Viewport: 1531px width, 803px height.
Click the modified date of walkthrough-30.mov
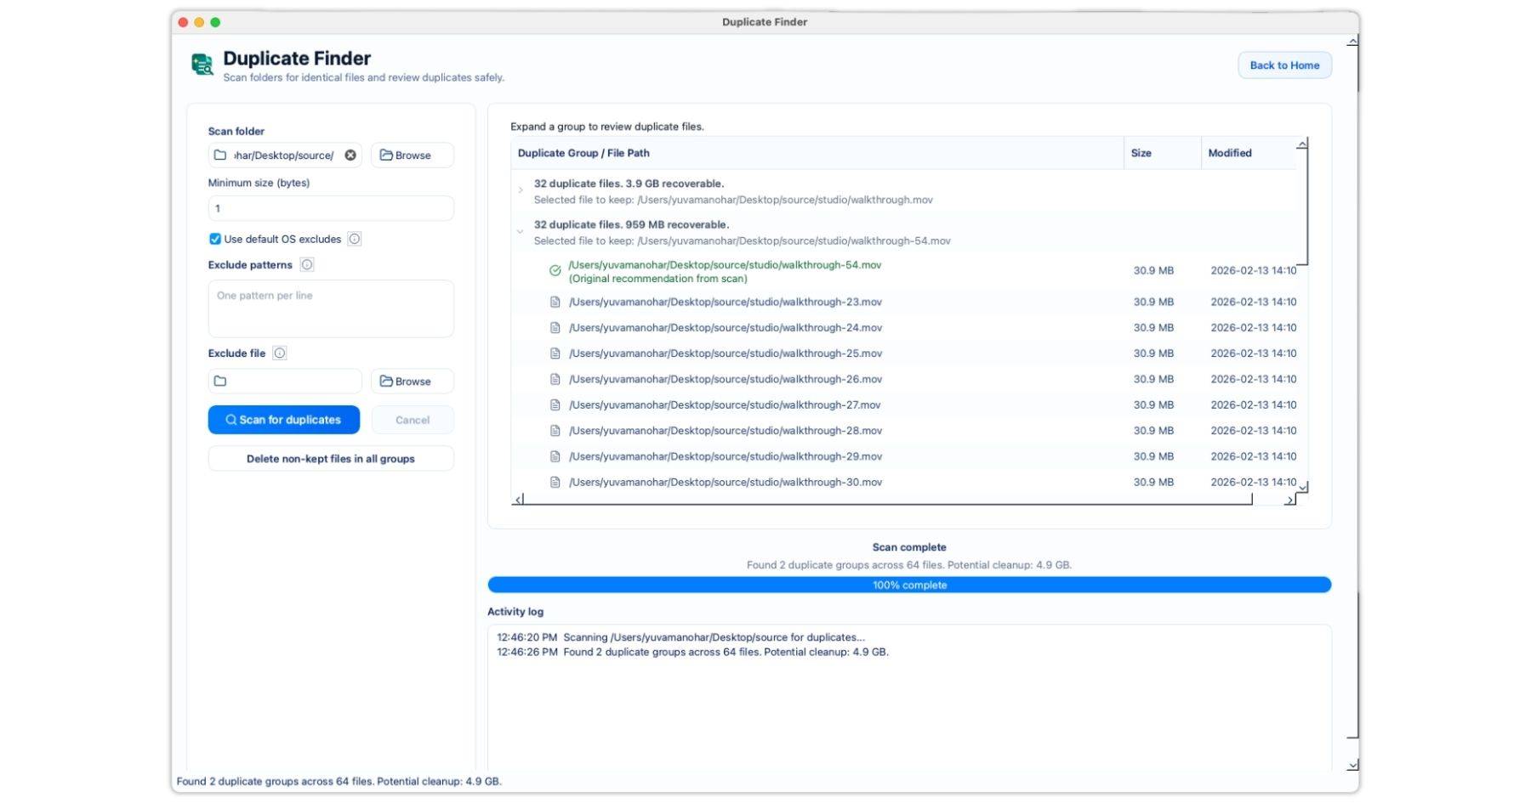click(1254, 482)
